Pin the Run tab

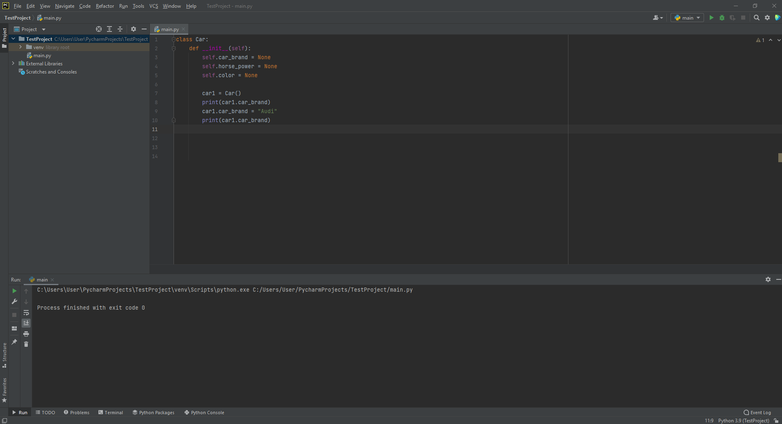14,342
